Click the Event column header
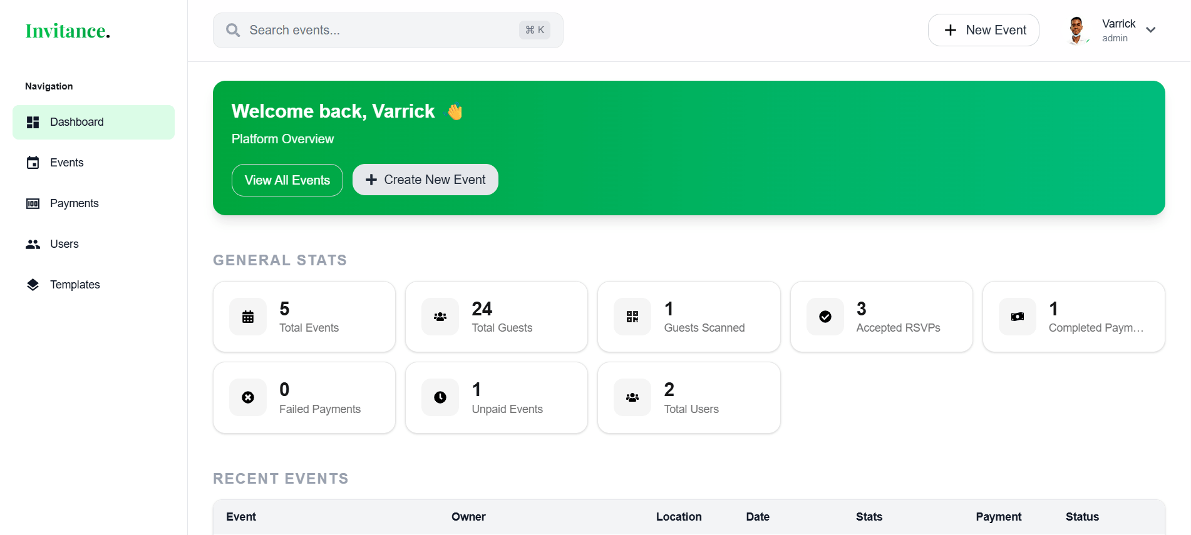 click(x=241, y=517)
